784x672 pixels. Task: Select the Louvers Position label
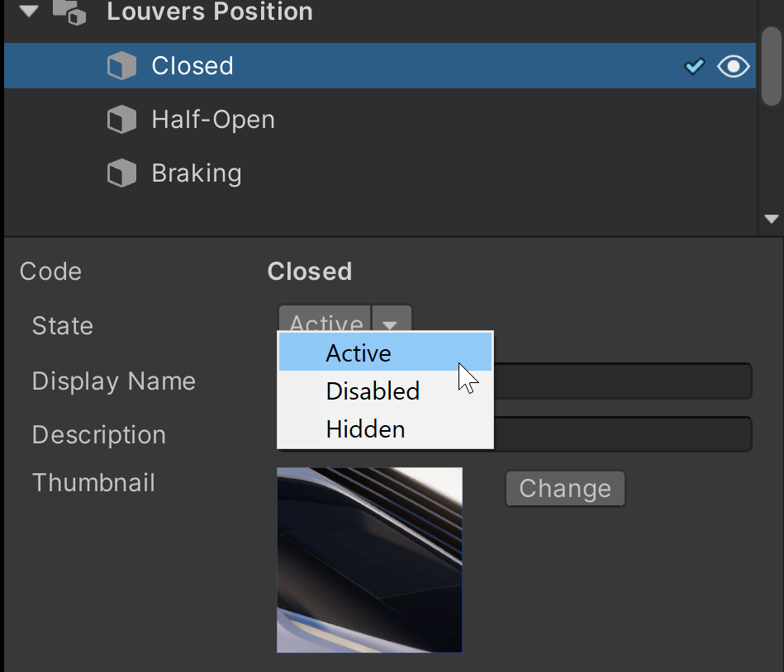210,12
